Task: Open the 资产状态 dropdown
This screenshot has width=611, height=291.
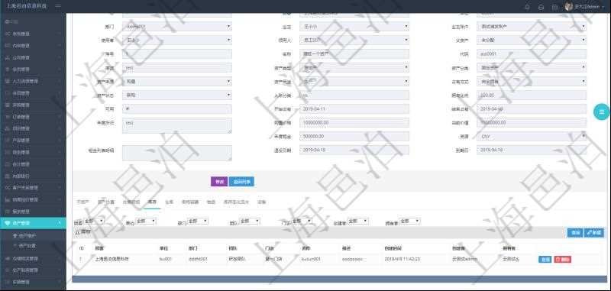Action: (x=177, y=95)
